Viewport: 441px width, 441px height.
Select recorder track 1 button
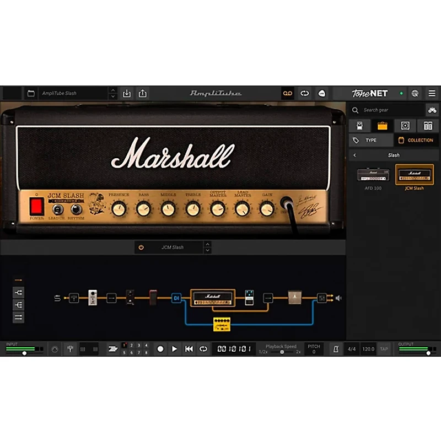coord(125,345)
